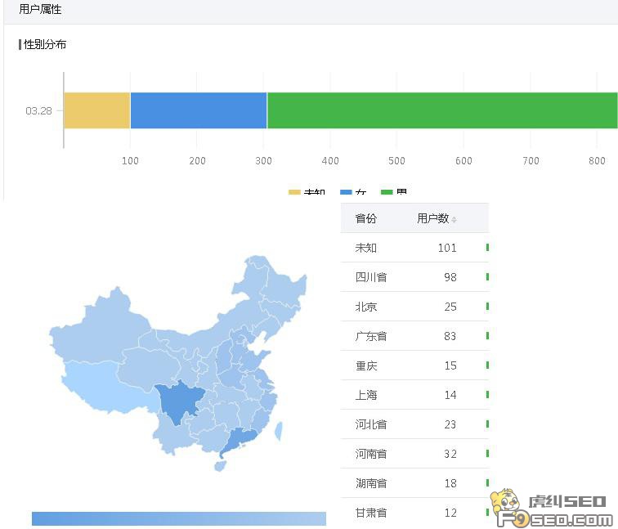Screen dimensions: 618x529
Task: Click the 用户属性 panel title
Action: [40, 9]
